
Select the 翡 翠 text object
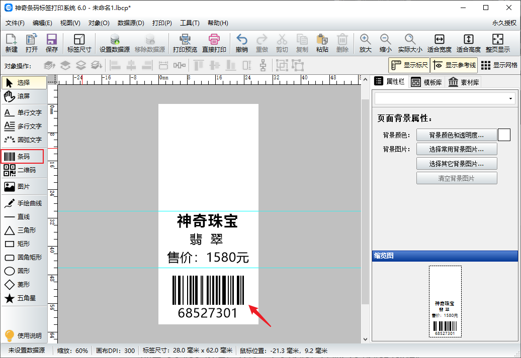point(206,239)
